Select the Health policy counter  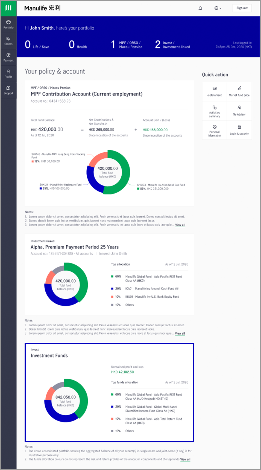[78, 44]
